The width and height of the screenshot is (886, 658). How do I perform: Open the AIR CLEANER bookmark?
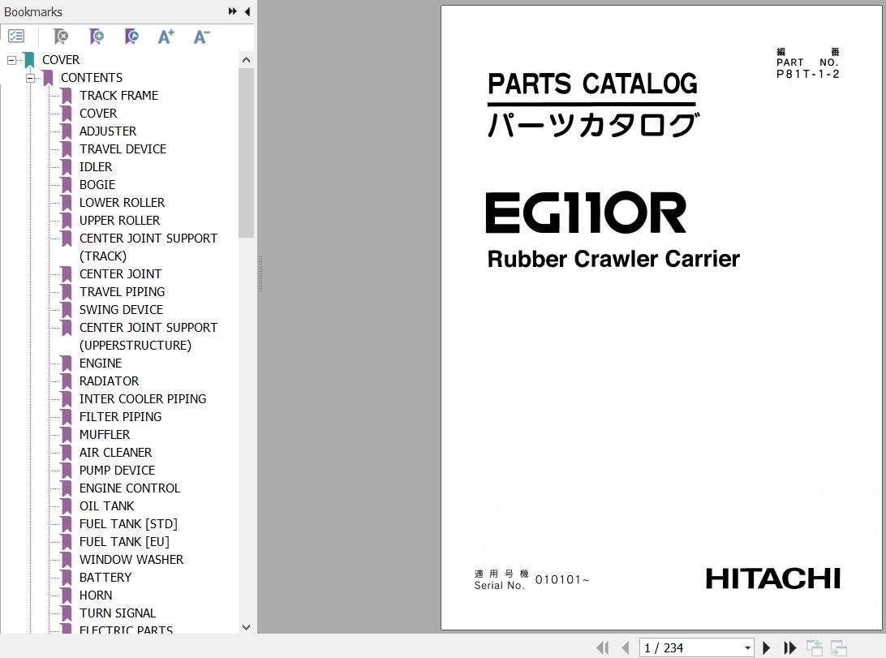(115, 453)
